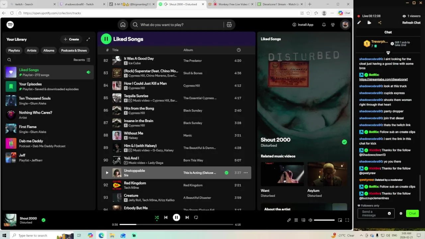
Task: Filter the library by Podcasts & Shows
Action: 74,50
